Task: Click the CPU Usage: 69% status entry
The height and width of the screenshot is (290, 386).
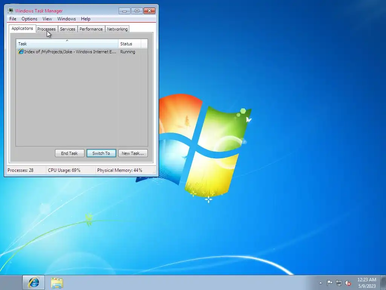Action: [70, 170]
